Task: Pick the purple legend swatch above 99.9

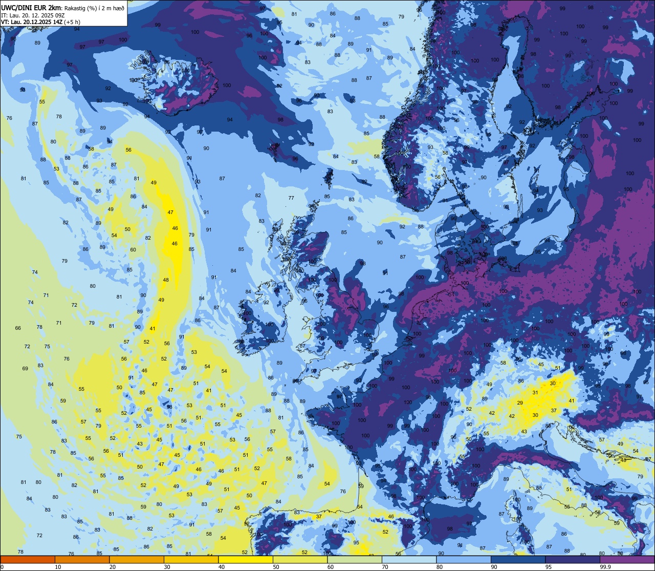Action: point(627,559)
